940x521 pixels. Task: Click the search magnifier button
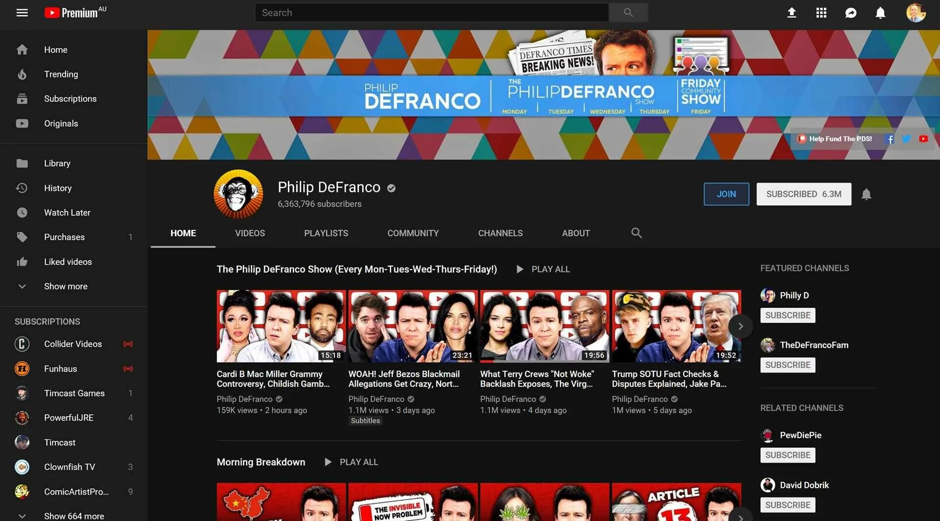628,13
